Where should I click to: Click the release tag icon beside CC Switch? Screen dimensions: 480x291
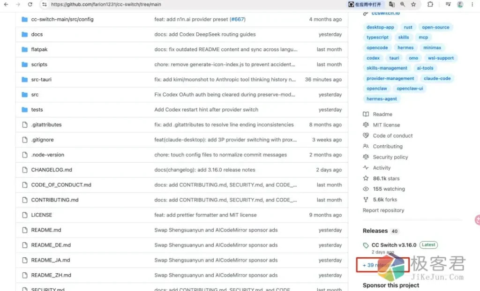pos(366,245)
